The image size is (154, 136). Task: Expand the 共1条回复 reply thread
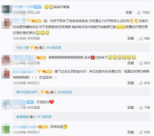(44, 117)
